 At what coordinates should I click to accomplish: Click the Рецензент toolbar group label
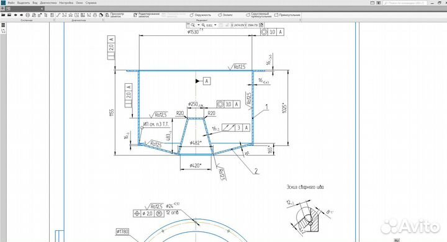click(202, 20)
